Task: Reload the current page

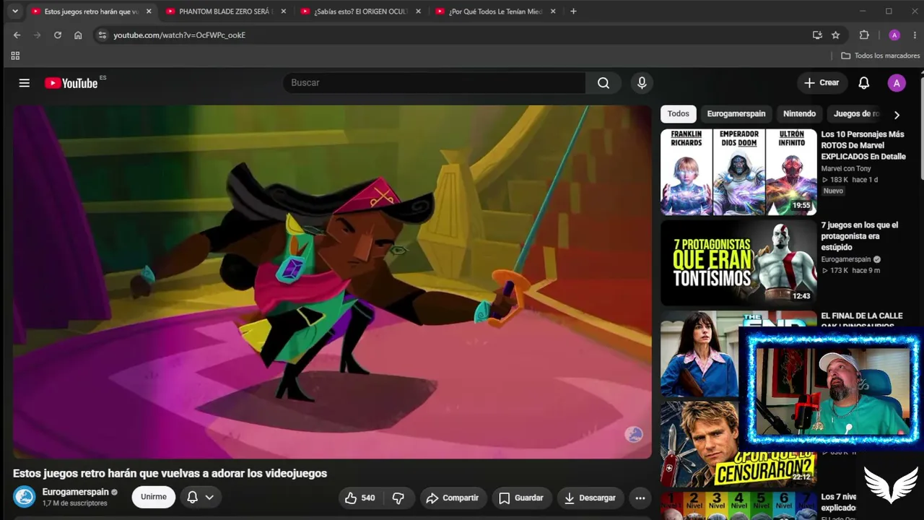Action: 58,35
